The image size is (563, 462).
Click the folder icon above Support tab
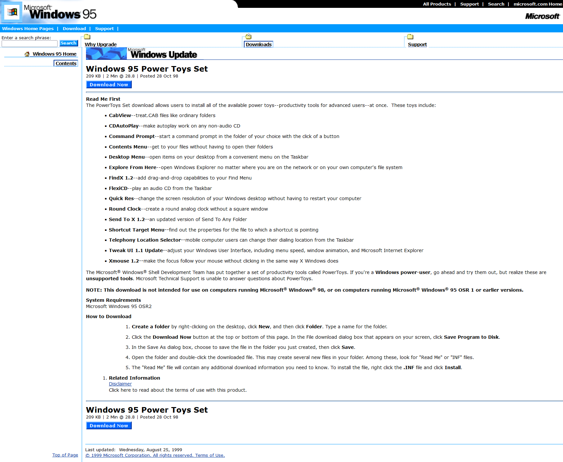pyautogui.click(x=410, y=37)
